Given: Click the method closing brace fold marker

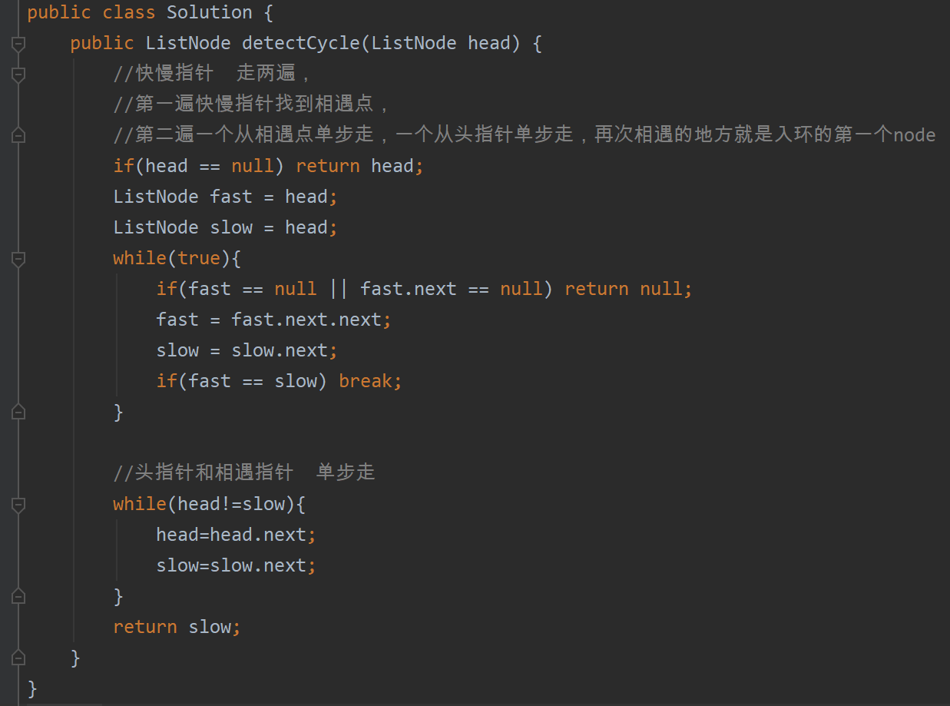Looking at the screenshot, I should coord(18,658).
